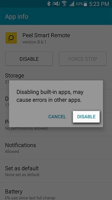Tap the Bluetooth status bar icon
Image resolution: width=112 pixels, height=200 pixels.
[x=49, y=4]
